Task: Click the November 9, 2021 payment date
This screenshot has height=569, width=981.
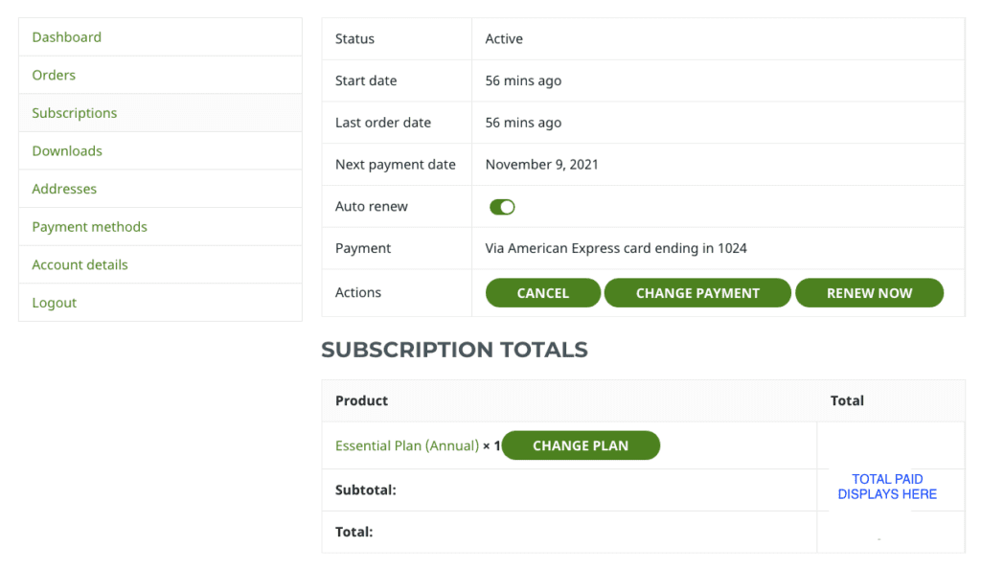Action: 541,165
